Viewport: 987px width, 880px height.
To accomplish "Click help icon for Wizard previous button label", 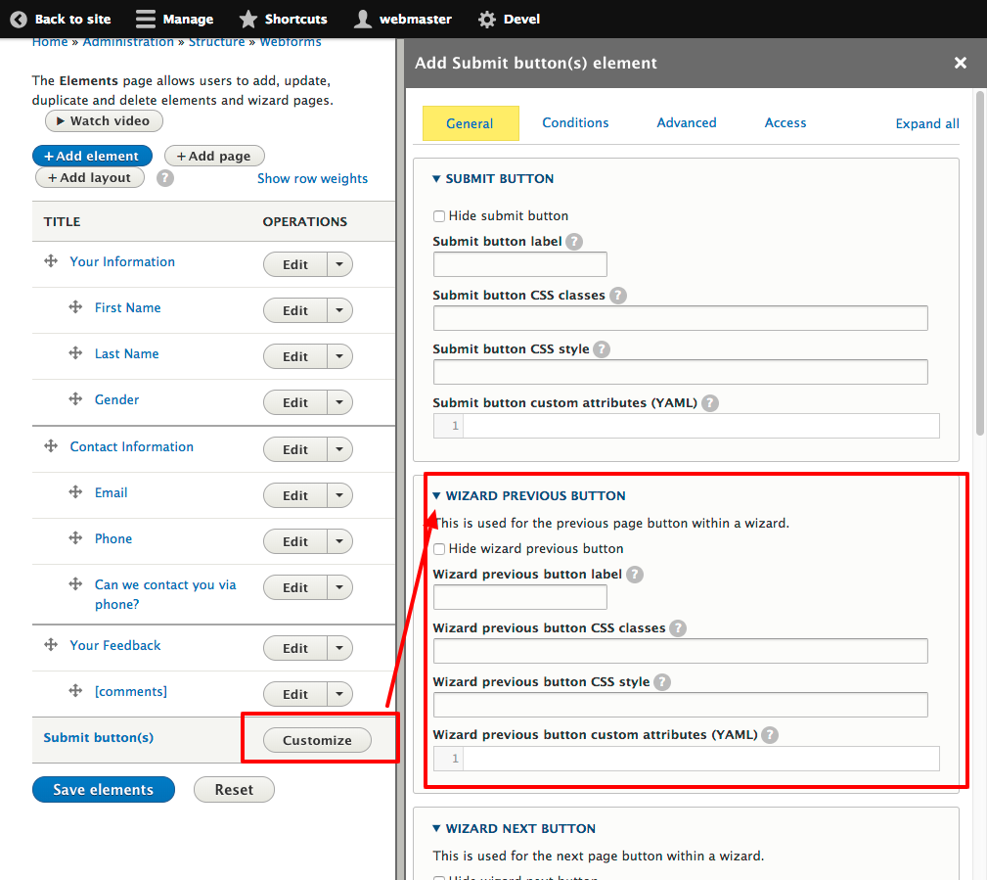I will click(x=635, y=575).
